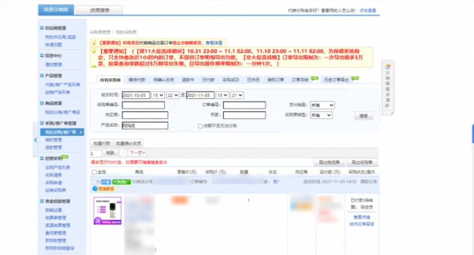The image size is (474, 255).
Task: Open the 支付类型 dropdown
Action: 322,105
